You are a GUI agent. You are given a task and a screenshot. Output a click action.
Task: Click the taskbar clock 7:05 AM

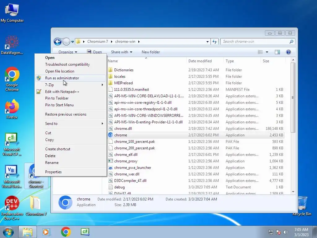coord(301,230)
